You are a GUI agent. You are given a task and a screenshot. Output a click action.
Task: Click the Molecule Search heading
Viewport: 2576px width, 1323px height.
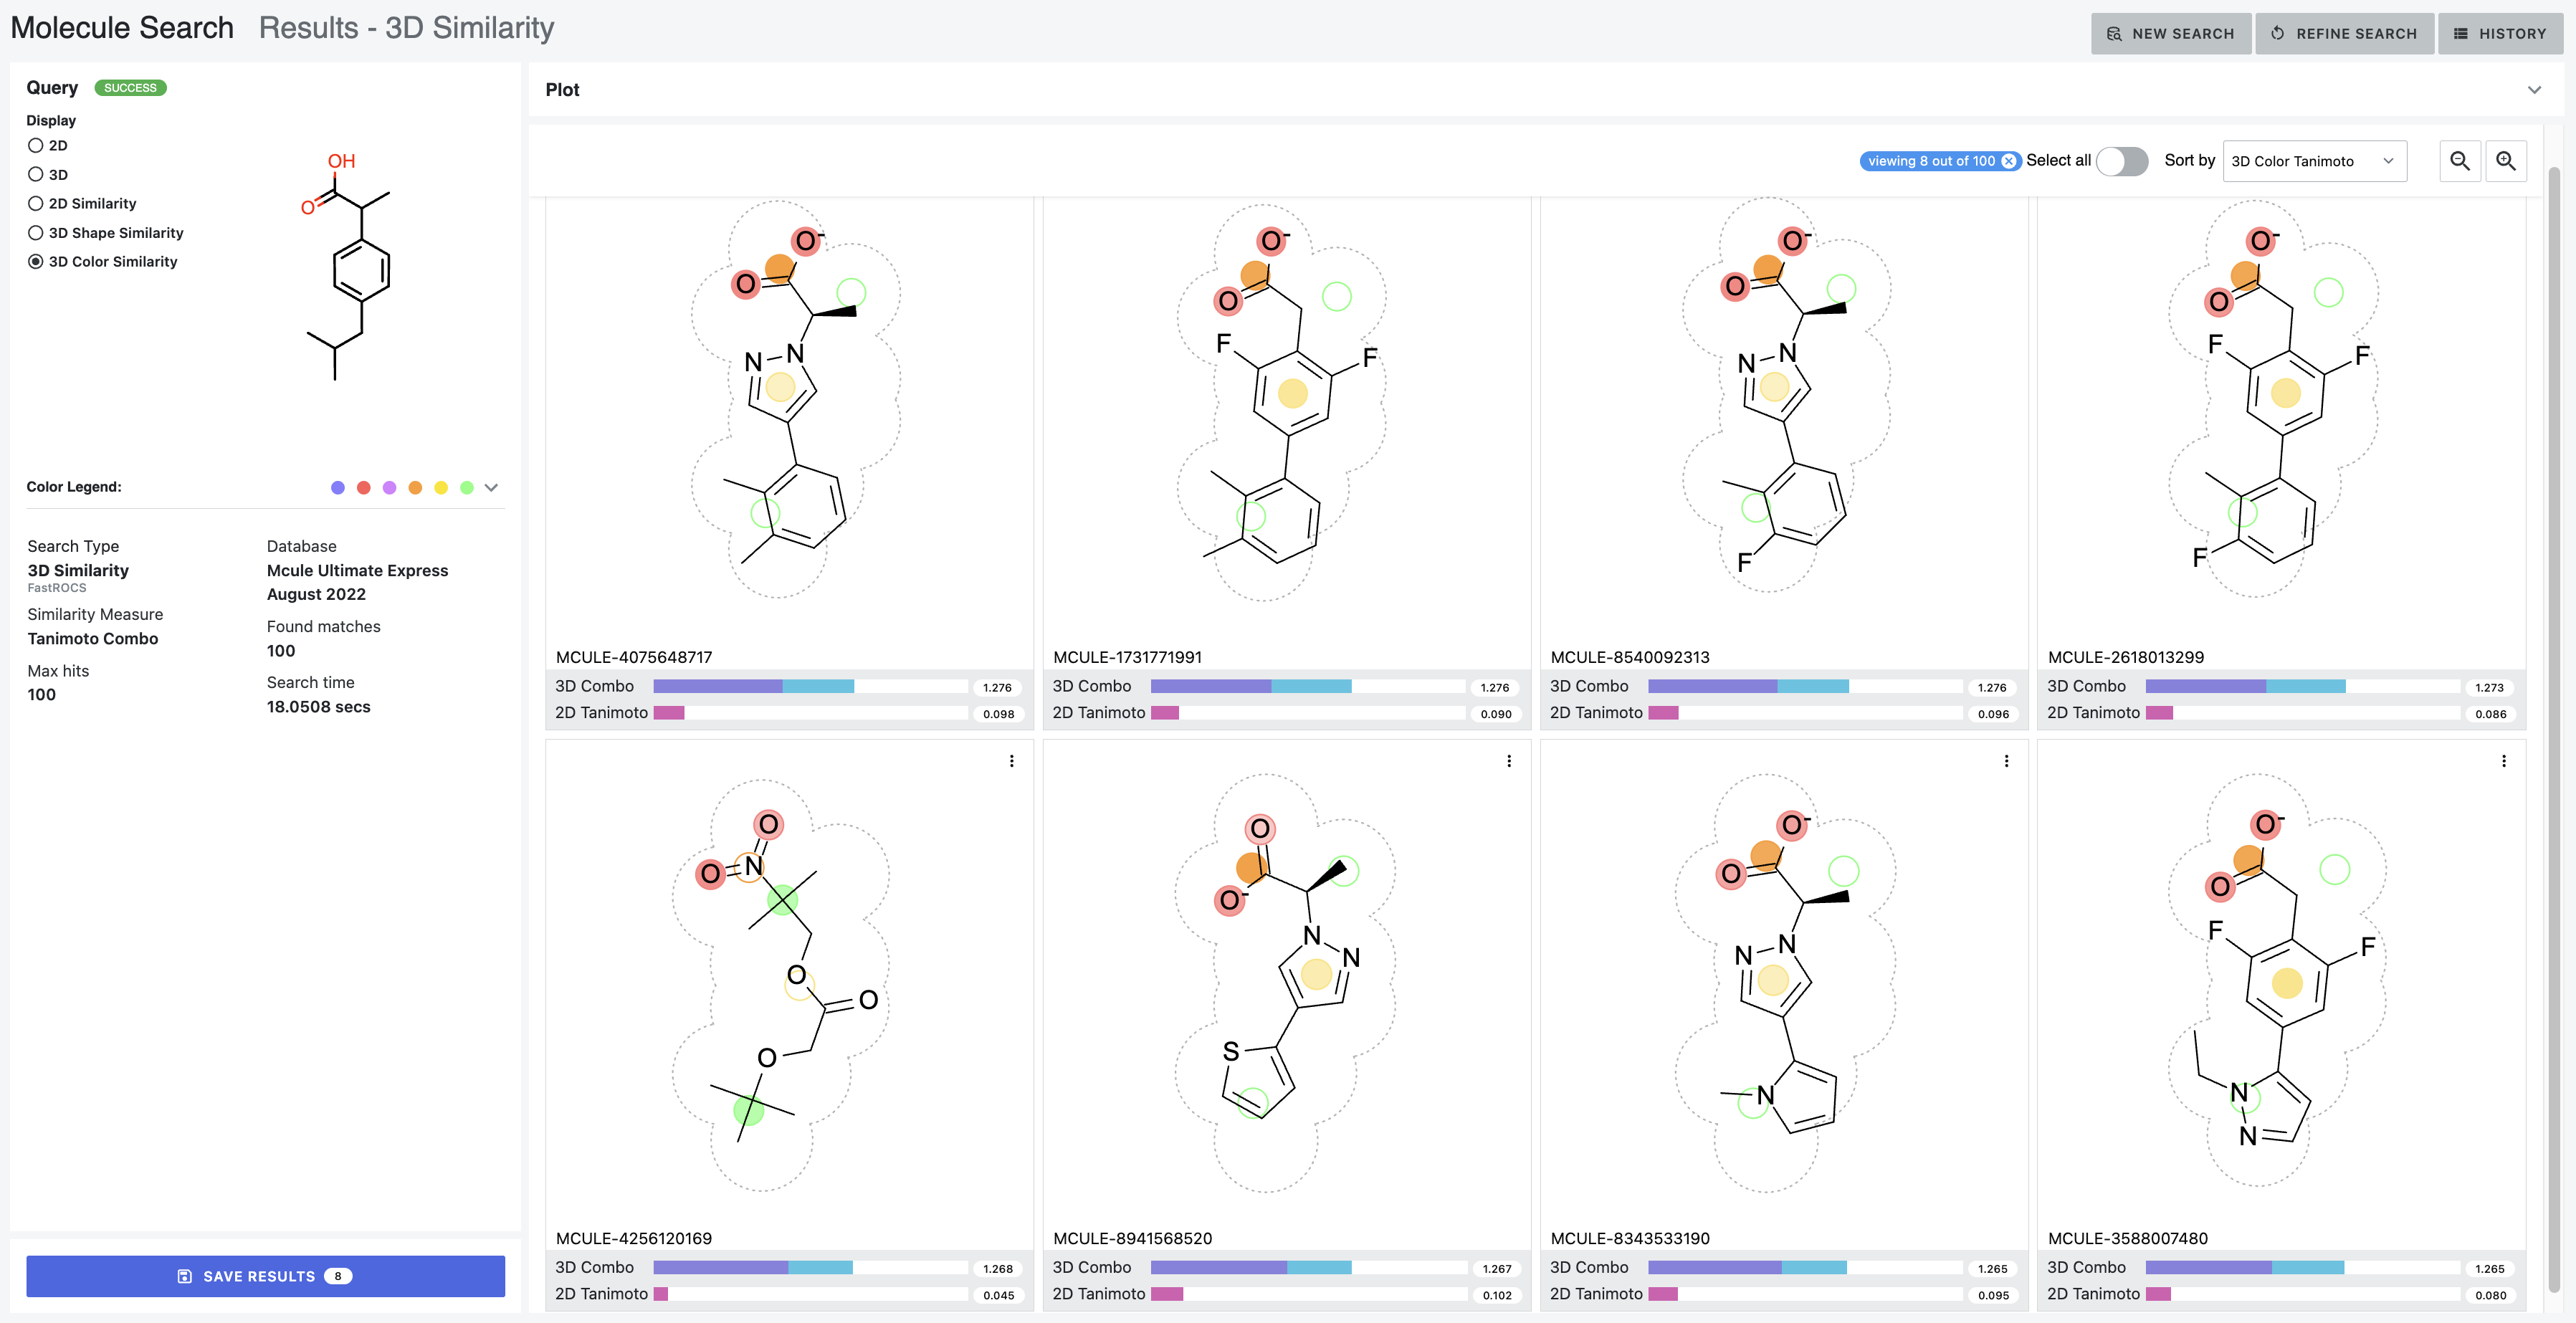point(121,27)
